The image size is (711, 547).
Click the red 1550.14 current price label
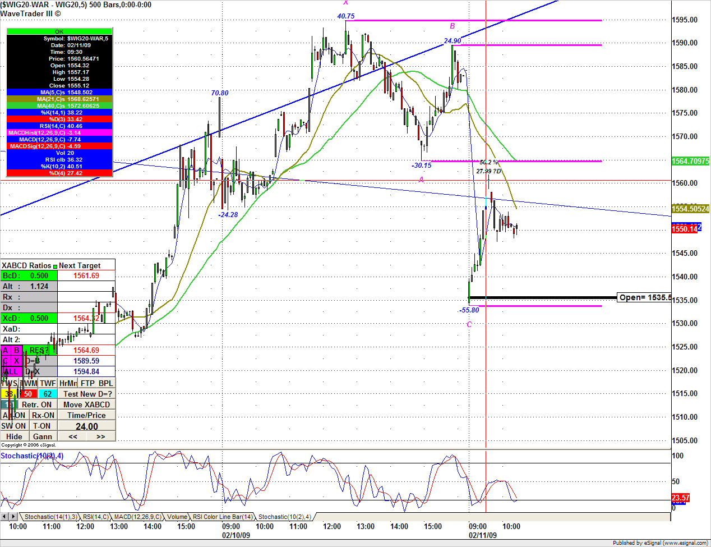pos(685,229)
